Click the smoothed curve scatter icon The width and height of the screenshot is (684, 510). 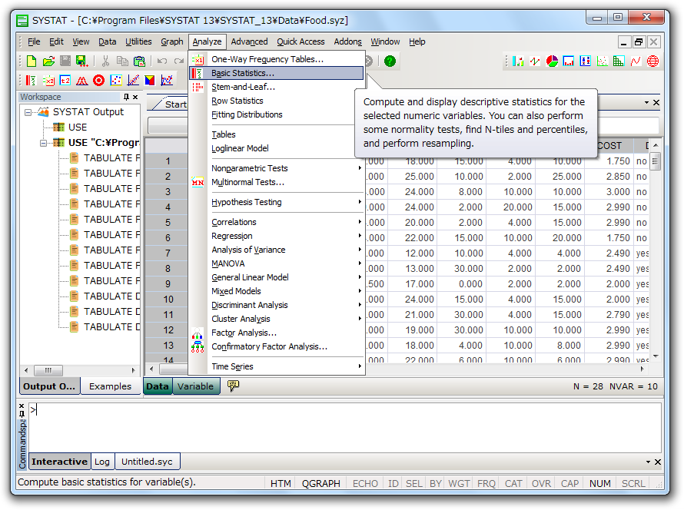pos(167,80)
